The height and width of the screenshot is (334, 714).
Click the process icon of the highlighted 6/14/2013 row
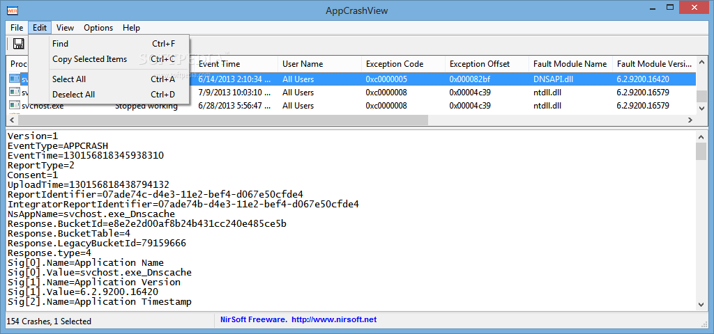14,79
